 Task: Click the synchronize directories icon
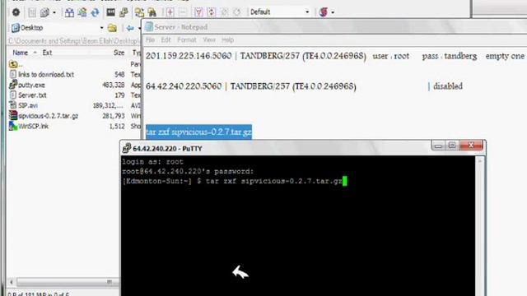pos(82,13)
